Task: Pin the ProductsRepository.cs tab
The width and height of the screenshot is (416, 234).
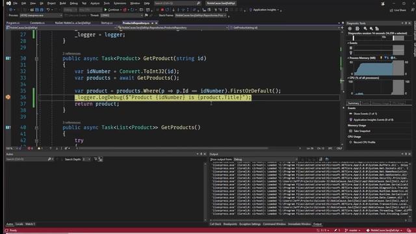Action: tap(152, 23)
